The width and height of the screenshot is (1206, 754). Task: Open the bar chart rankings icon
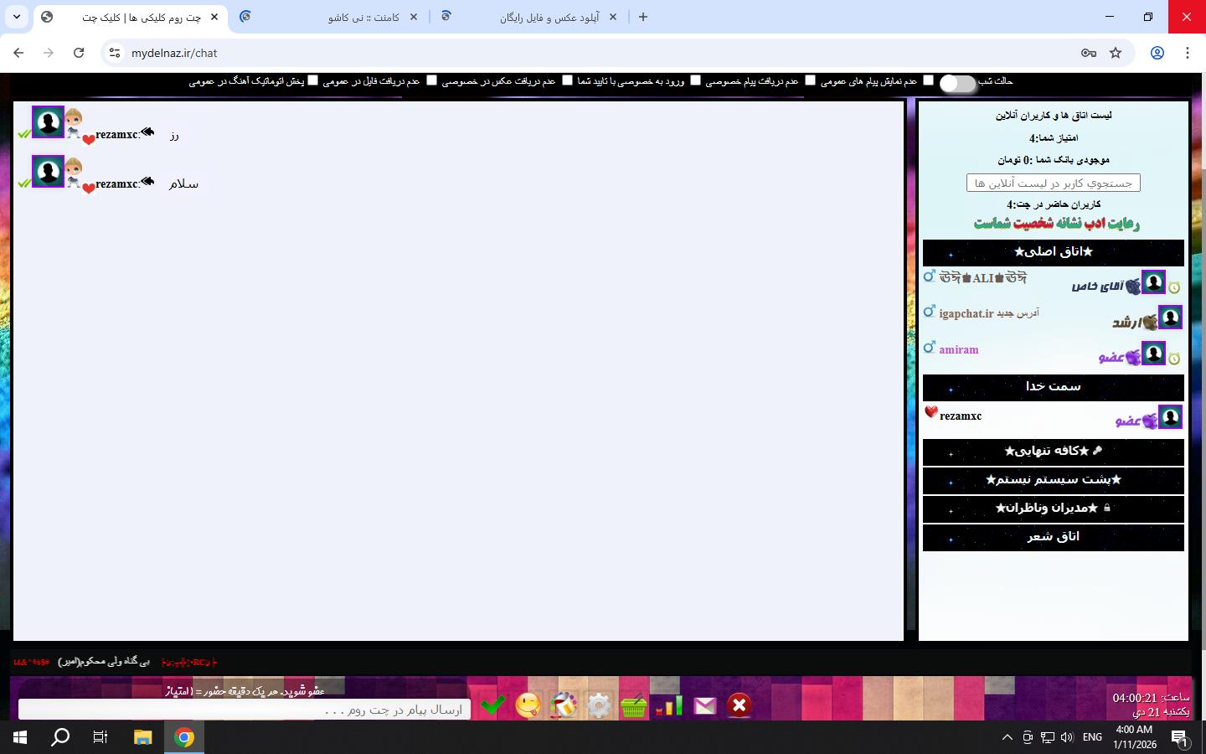click(x=669, y=706)
